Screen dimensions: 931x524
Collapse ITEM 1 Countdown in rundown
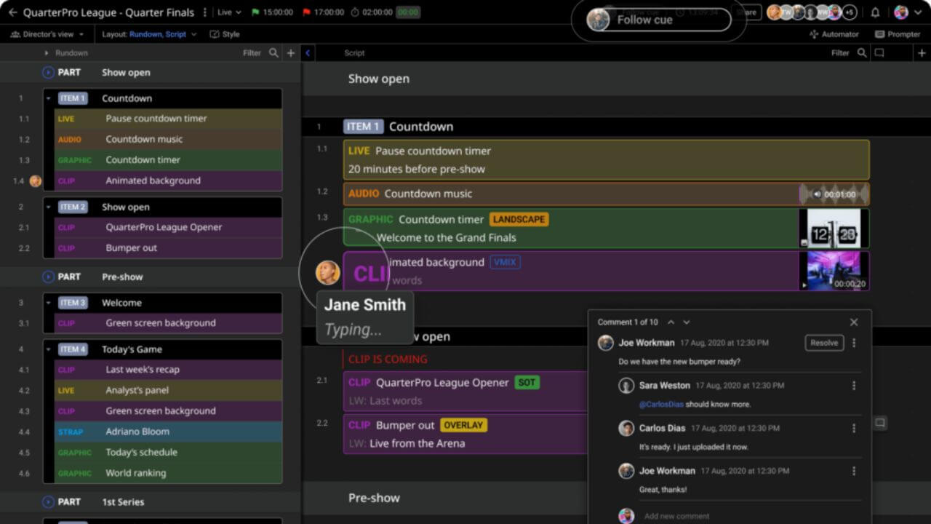pos(48,98)
